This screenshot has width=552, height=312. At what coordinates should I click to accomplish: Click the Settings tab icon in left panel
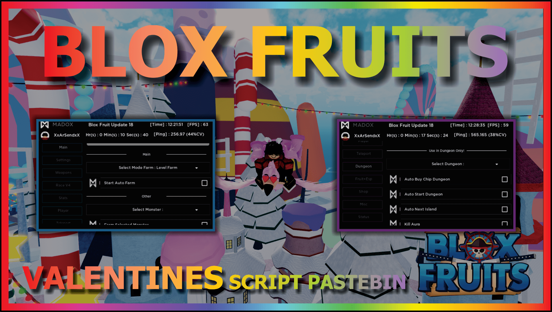(x=62, y=160)
